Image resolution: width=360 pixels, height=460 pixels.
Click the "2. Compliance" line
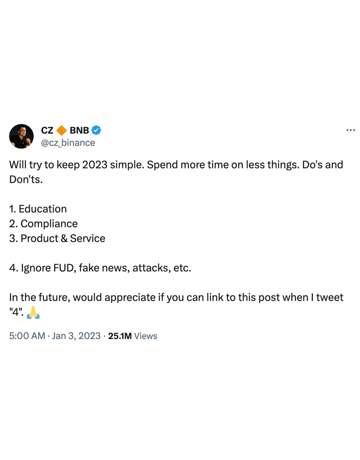coord(43,223)
